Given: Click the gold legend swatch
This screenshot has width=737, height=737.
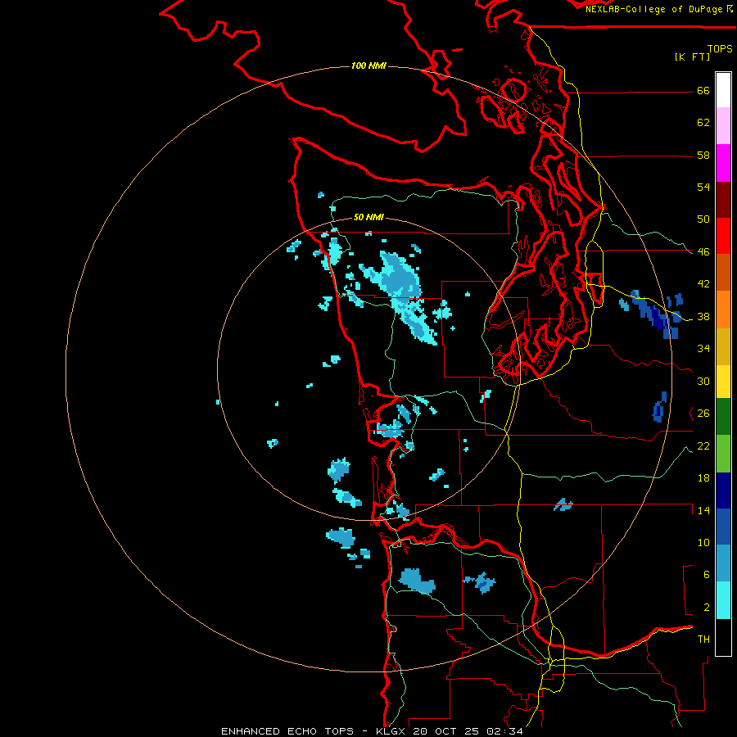Looking at the screenshot, I should point(723,346).
